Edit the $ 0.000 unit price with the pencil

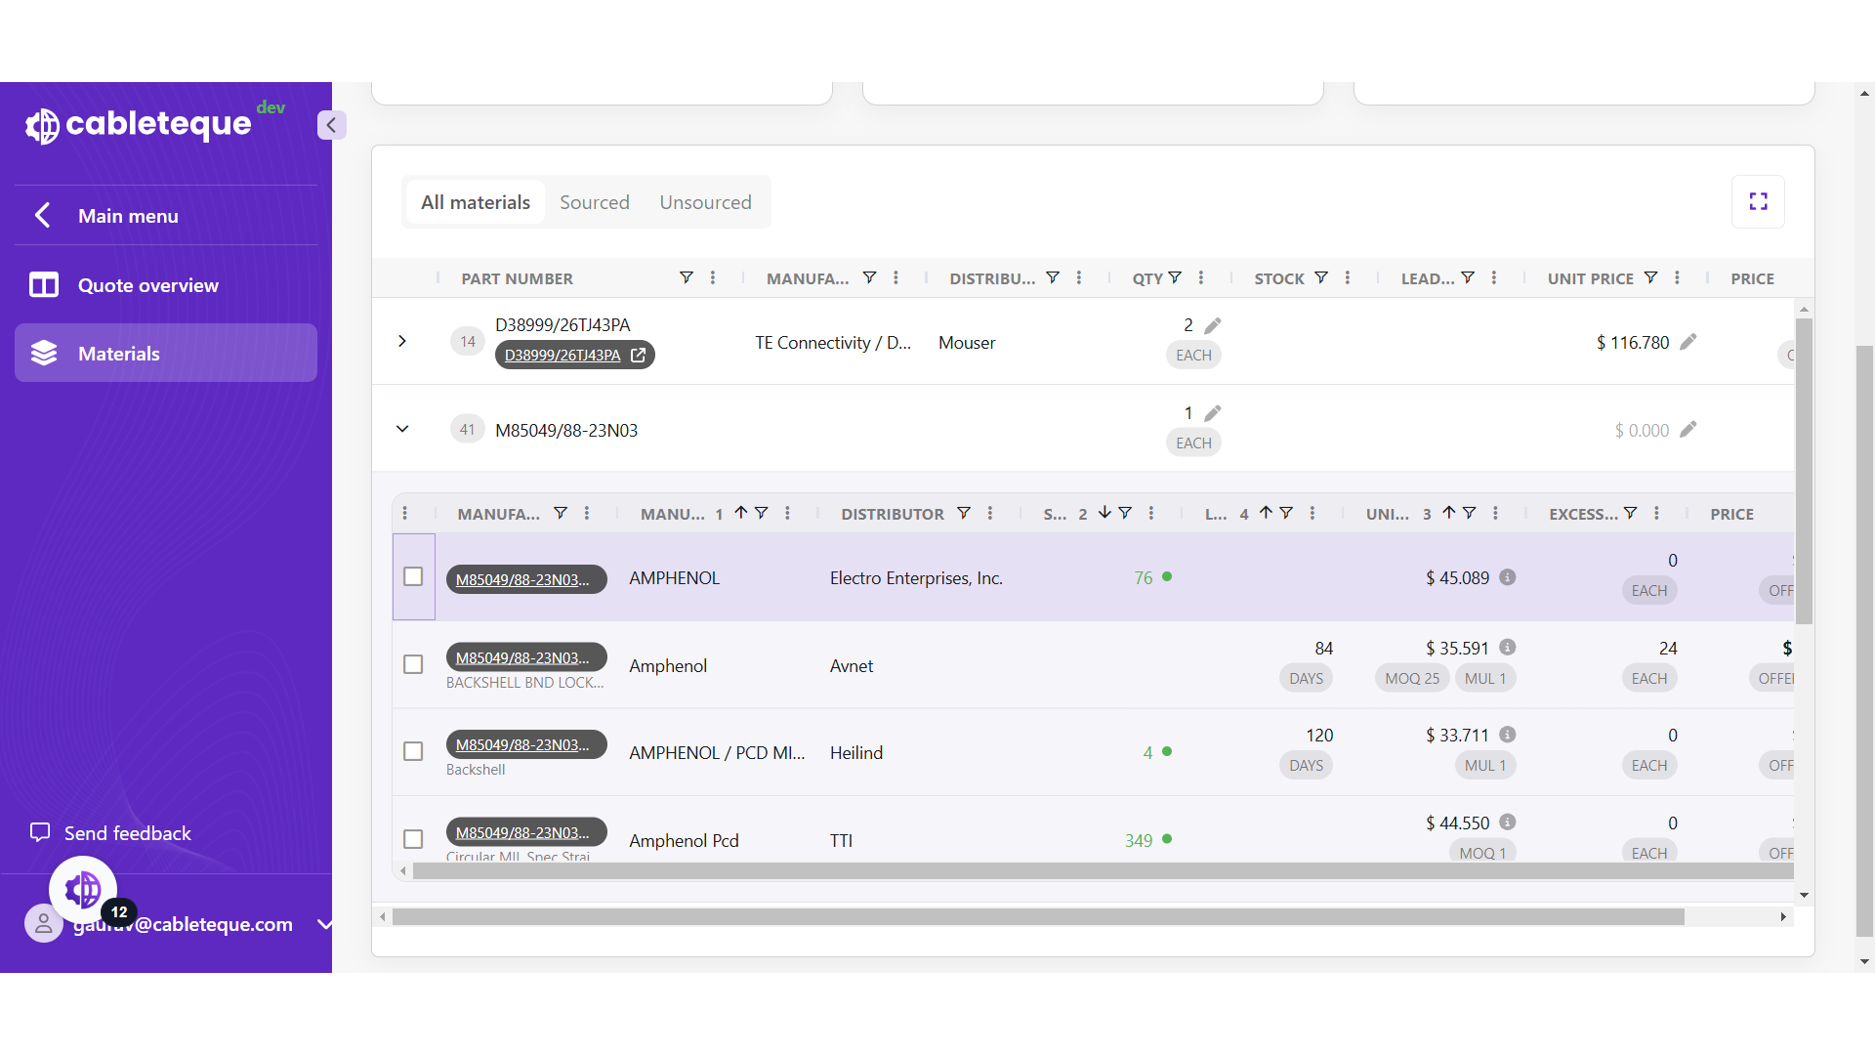pyautogui.click(x=1688, y=430)
